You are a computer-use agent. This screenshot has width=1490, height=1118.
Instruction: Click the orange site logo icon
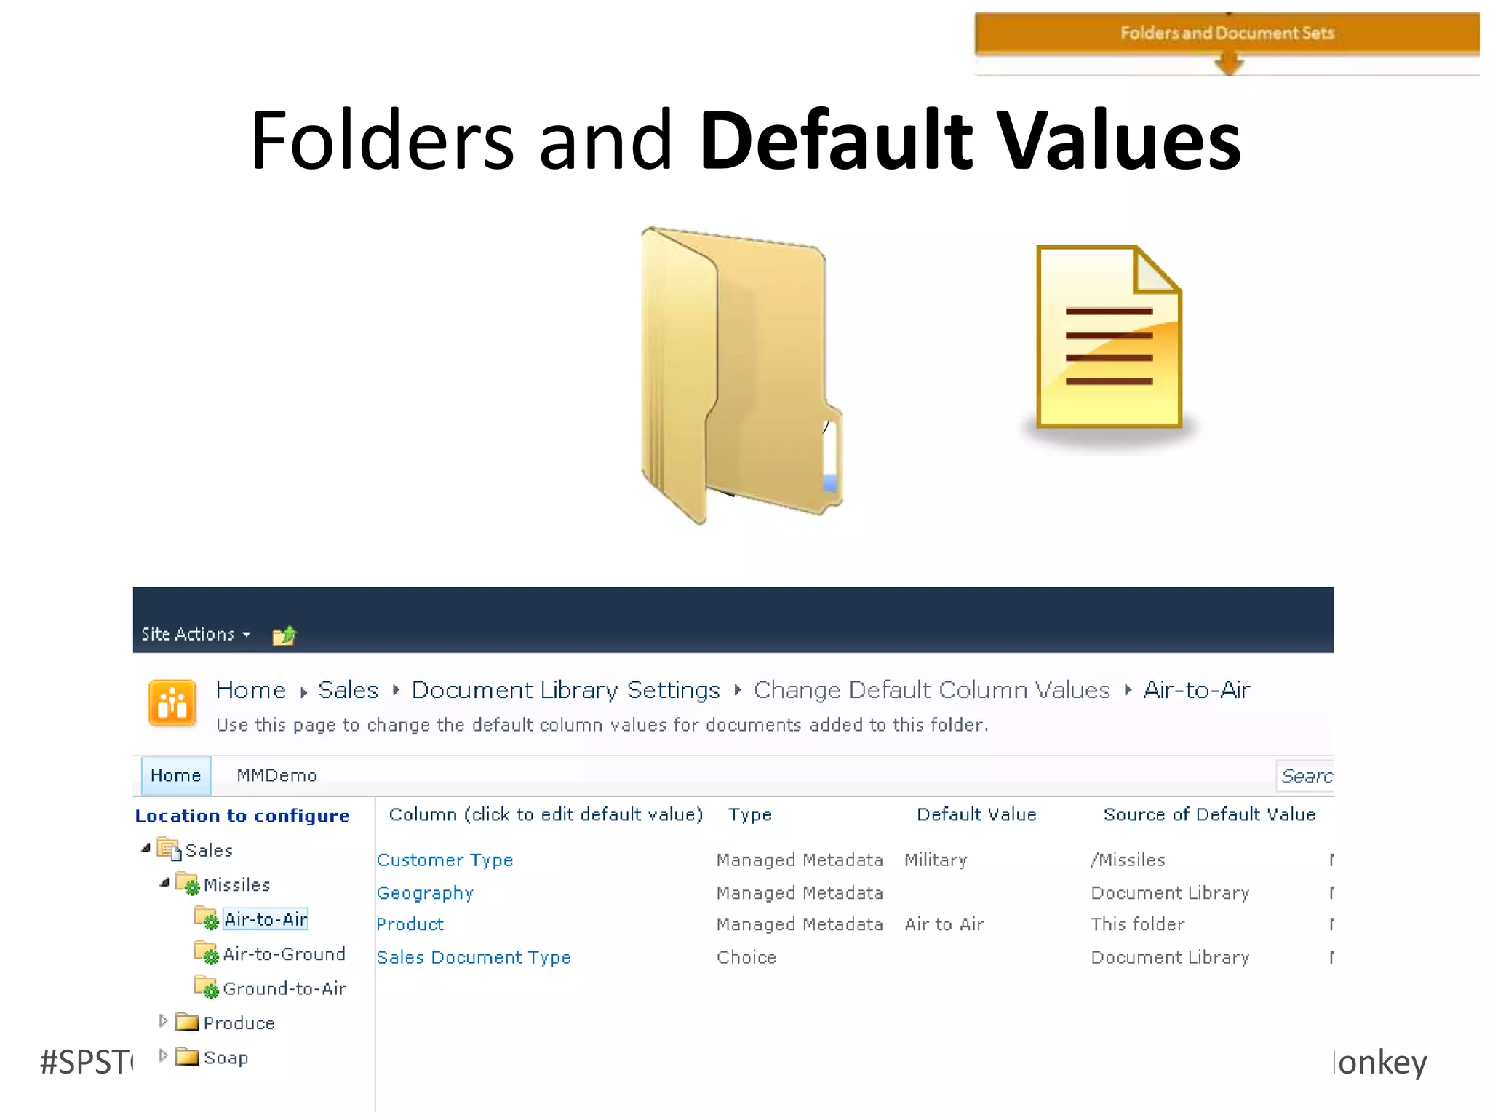pyautogui.click(x=172, y=703)
